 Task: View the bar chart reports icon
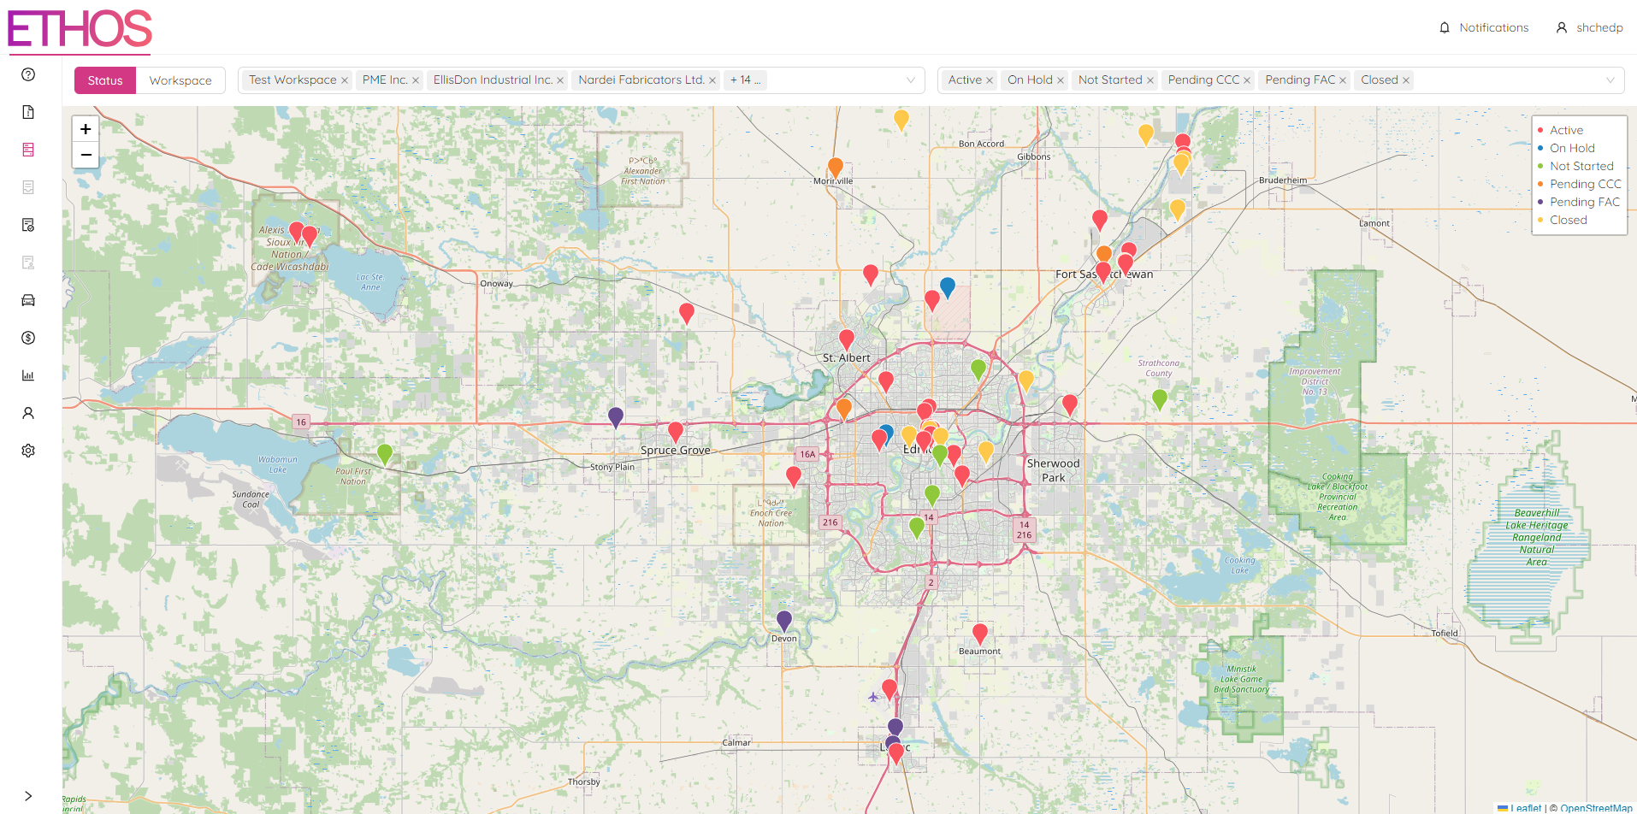(x=27, y=375)
